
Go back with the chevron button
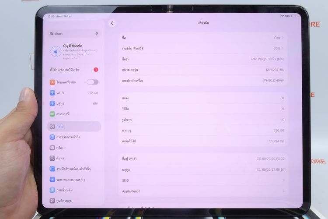112,23
